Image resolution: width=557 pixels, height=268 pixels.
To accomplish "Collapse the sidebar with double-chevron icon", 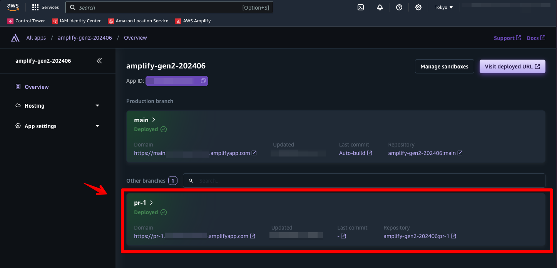I will coord(99,61).
